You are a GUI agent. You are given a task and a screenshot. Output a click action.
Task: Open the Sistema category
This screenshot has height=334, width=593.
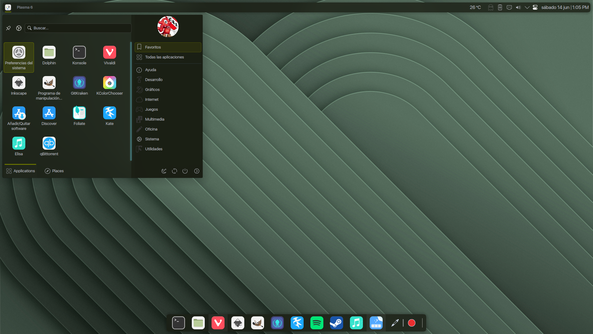(x=168, y=139)
